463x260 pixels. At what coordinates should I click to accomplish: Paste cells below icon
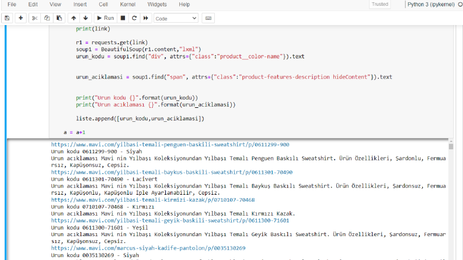(59, 18)
